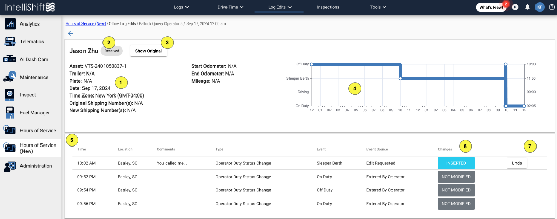The height and width of the screenshot is (219, 557).
Task: Click the What's New! button
Action: [x=491, y=7]
